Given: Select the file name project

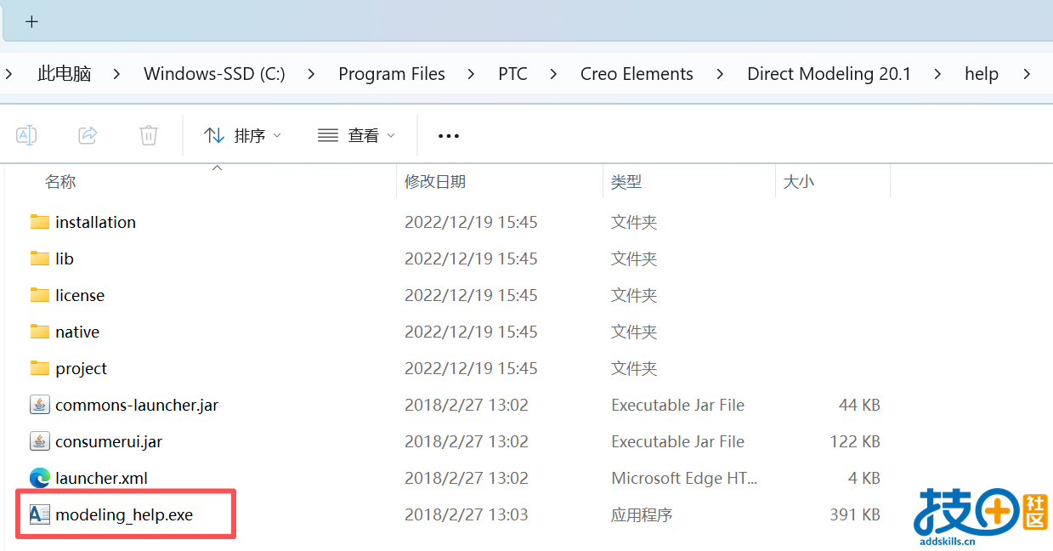Looking at the screenshot, I should tap(81, 368).
